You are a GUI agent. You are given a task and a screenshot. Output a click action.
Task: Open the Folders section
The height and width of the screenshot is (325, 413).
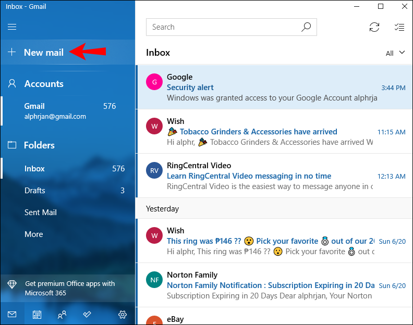68,145
